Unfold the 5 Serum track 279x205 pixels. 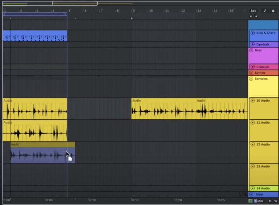pos(253,67)
